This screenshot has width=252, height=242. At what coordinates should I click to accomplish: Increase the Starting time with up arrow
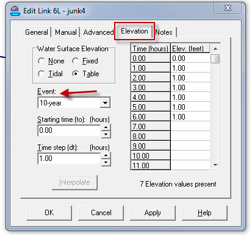pyautogui.click(x=106, y=127)
